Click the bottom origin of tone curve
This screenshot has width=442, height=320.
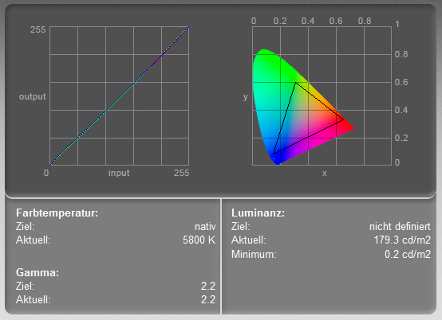coord(50,165)
